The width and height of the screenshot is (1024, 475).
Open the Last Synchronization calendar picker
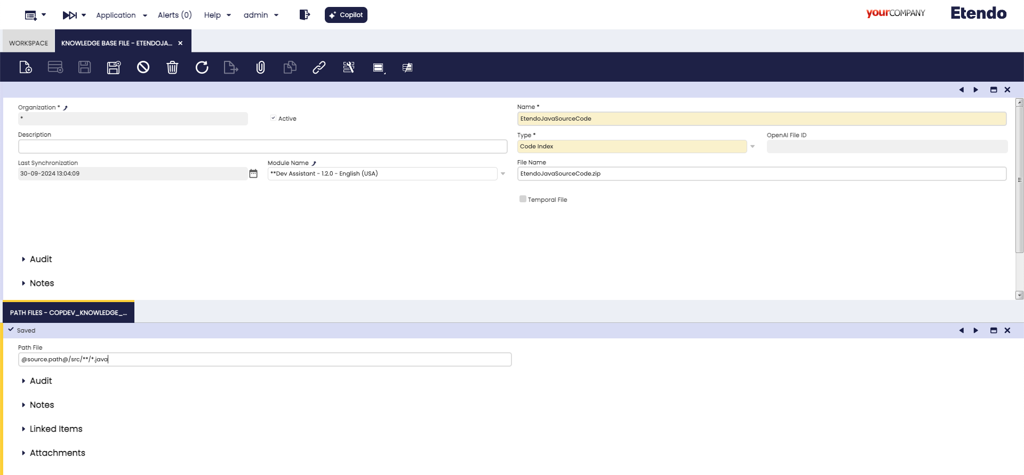(x=253, y=173)
